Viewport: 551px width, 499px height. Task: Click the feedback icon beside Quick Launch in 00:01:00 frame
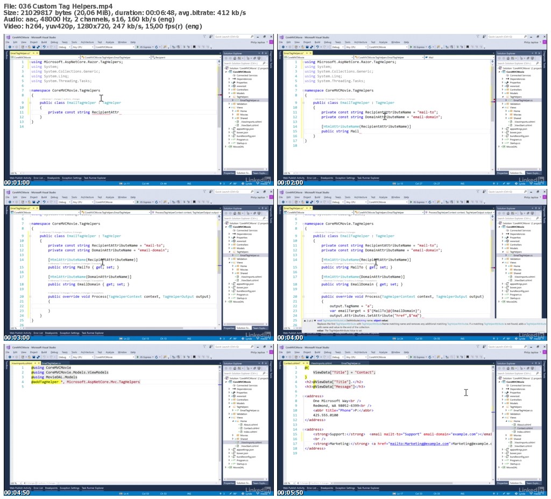tap(211, 37)
